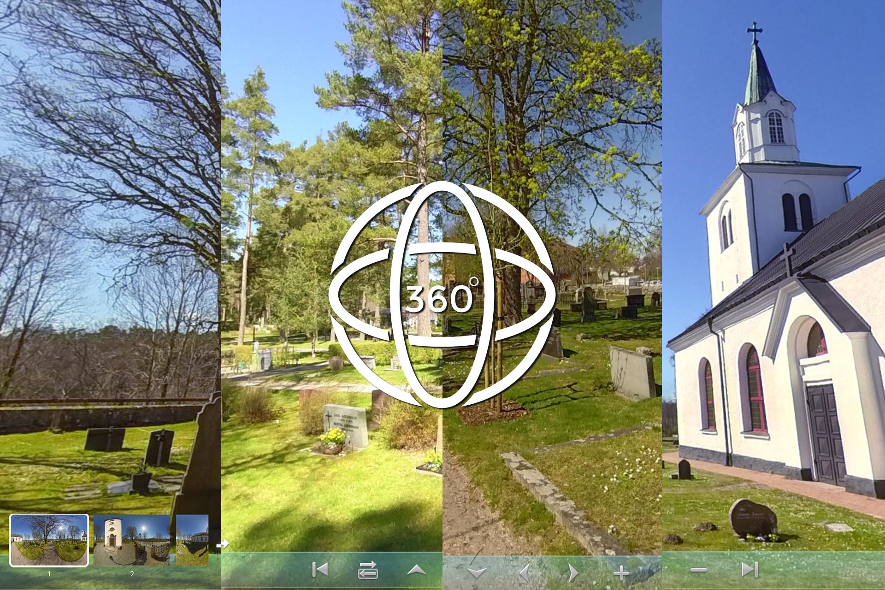Toggle the auto-rotate loop icon

[x=368, y=570]
